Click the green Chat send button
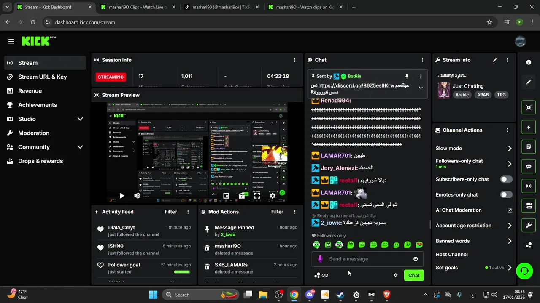This screenshot has height=303, width=540. (414, 276)
